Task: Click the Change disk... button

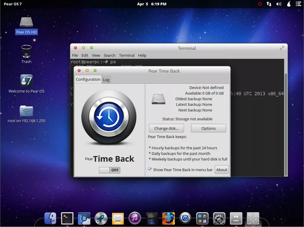Action: tap(166, 128)
